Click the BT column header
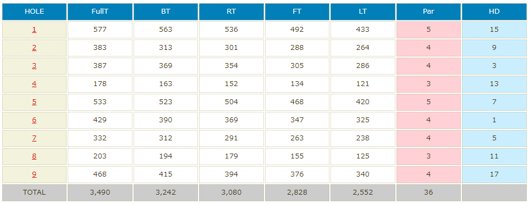 click(166, 12)
